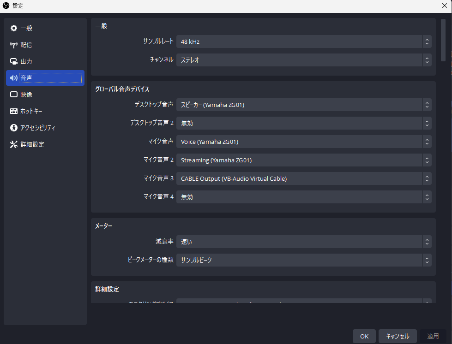Open 配信 via its antenna icon
This screenshot has width=452, height=344.
tap(13, 45)
